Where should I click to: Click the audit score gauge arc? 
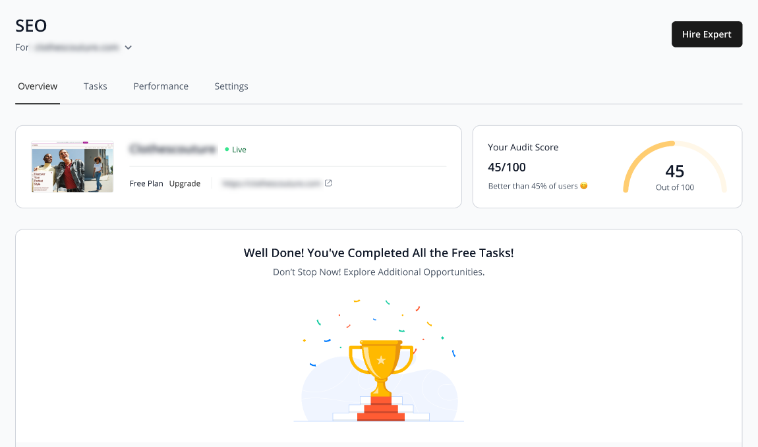(x=675, y=167)
